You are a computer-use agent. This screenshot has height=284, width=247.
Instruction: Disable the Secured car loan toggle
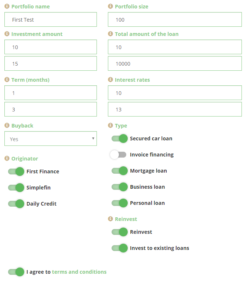click(120, 139)
